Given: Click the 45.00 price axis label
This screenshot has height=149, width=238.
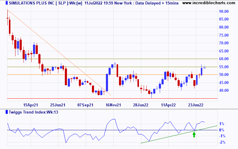Looking at the screenshot, I should click(x=224, y=83).
